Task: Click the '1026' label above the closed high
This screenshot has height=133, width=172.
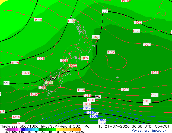Action: pyautogui.click(x=111, y=52)
